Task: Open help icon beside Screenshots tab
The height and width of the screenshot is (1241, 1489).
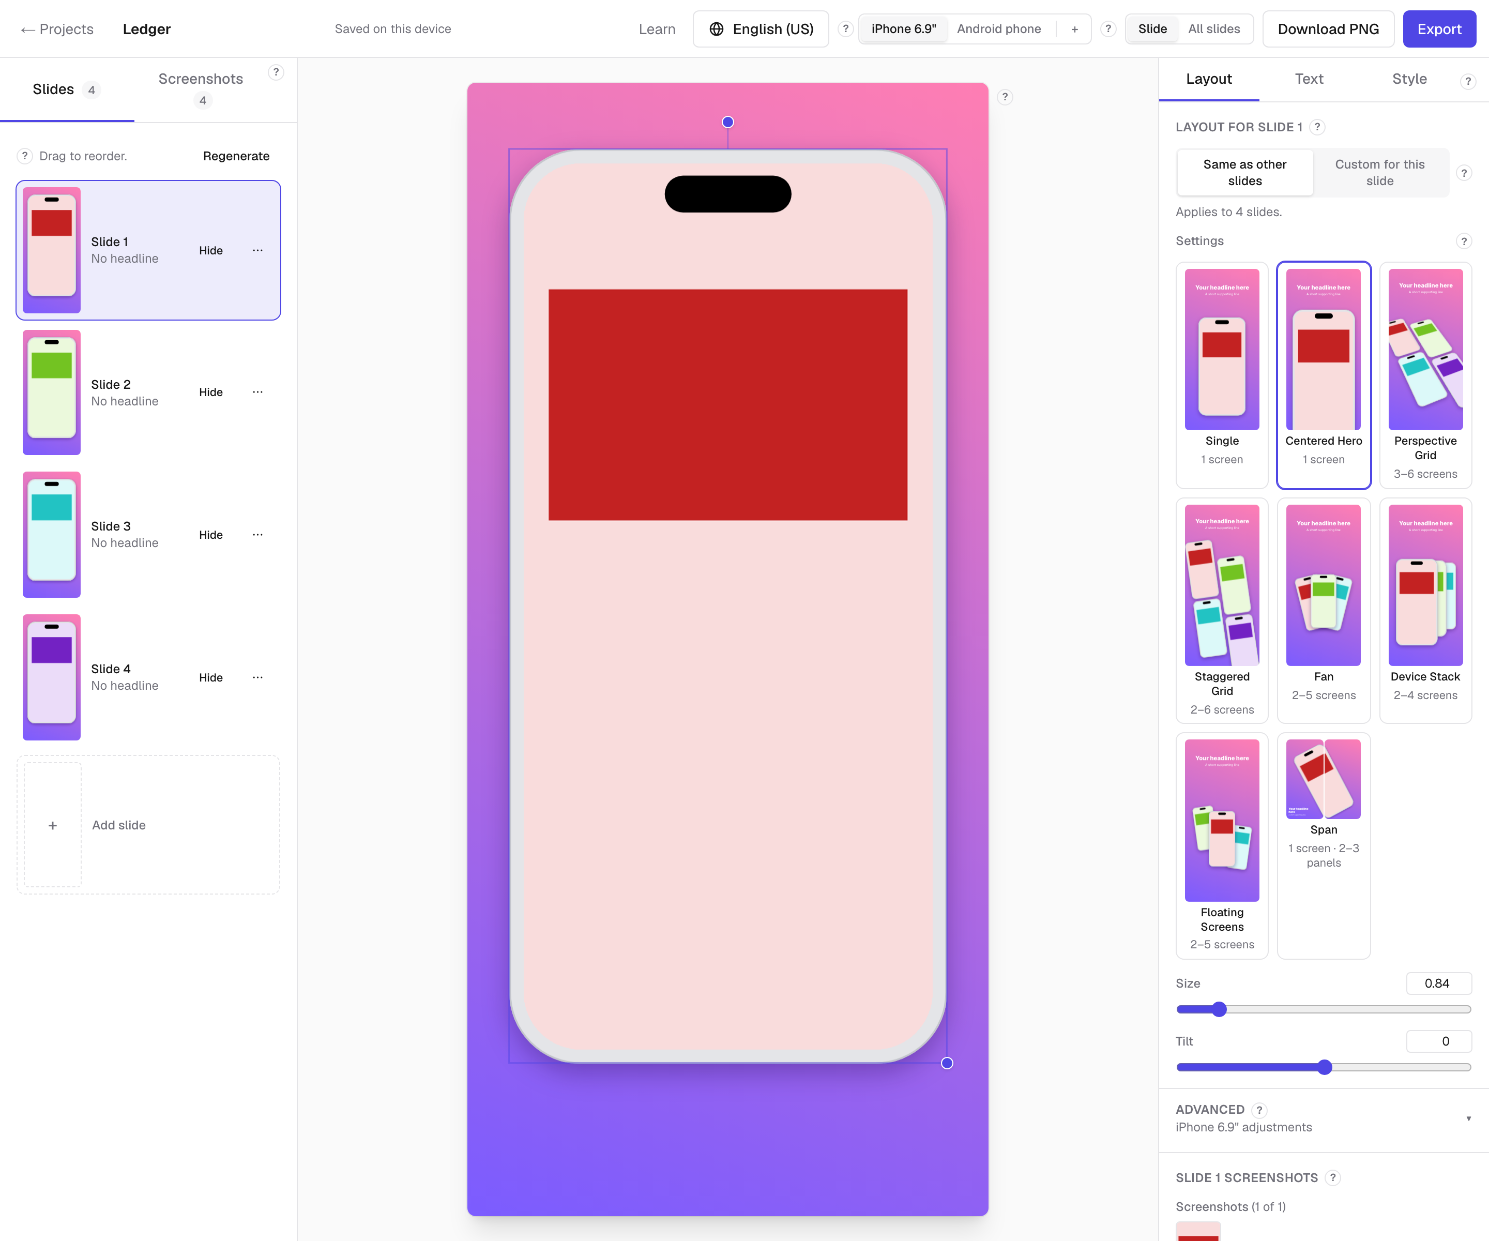Action: 277,72
